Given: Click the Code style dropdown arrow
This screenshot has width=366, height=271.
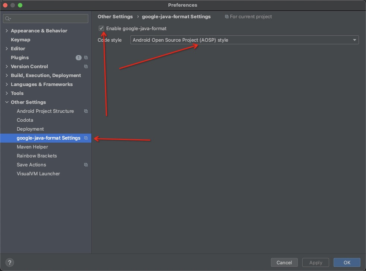Looking at the screenshot, I should [x=354, y=40].
